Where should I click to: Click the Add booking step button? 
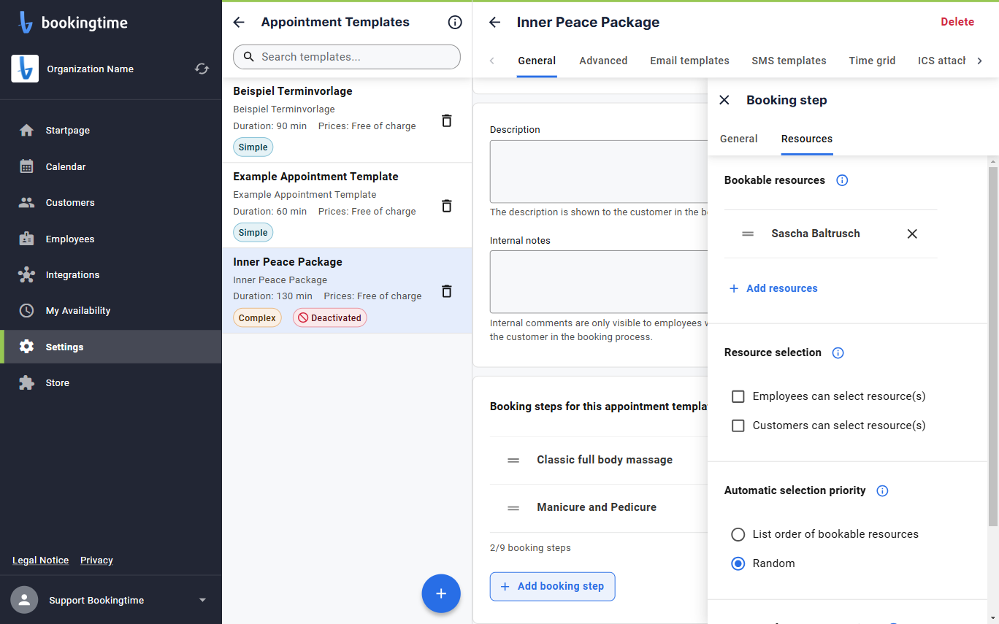click(x=552, y=586)
